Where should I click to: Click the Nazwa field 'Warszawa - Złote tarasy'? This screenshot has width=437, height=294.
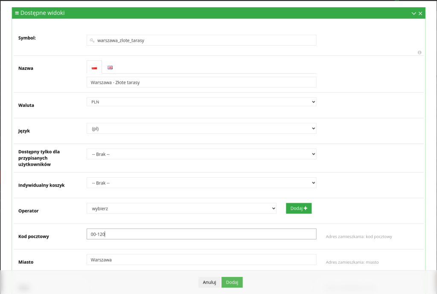pos(201,82)
